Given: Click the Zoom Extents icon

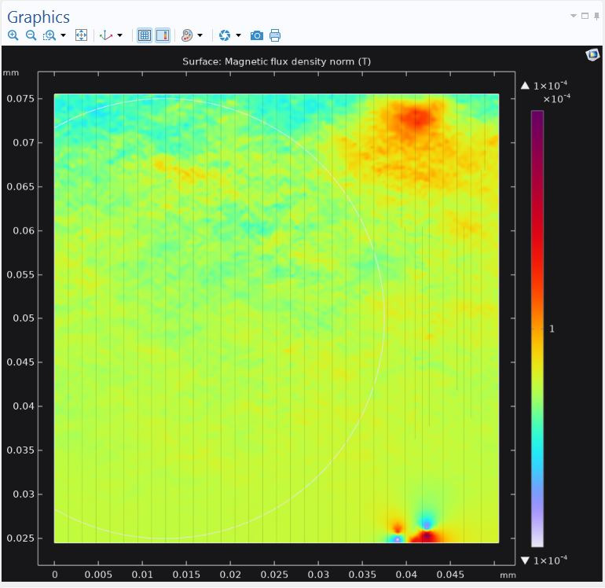Looking at the screenshot, I should (81, 35).
